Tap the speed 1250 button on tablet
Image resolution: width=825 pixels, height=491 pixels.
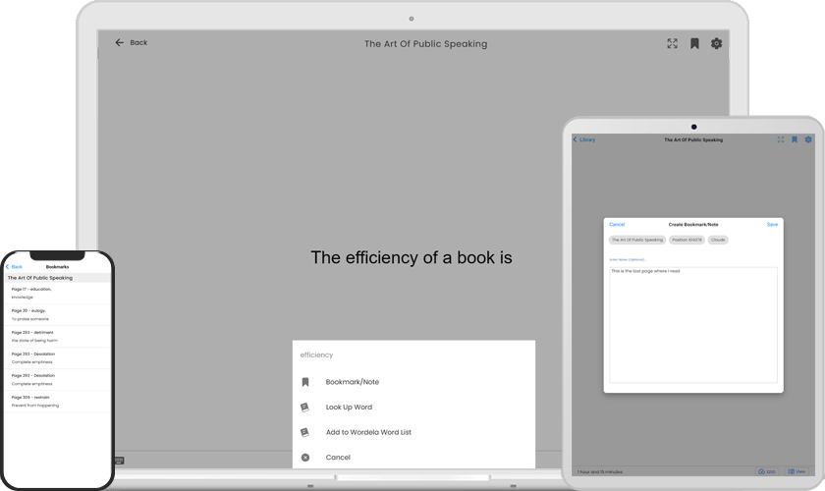(x=767, y=471)
